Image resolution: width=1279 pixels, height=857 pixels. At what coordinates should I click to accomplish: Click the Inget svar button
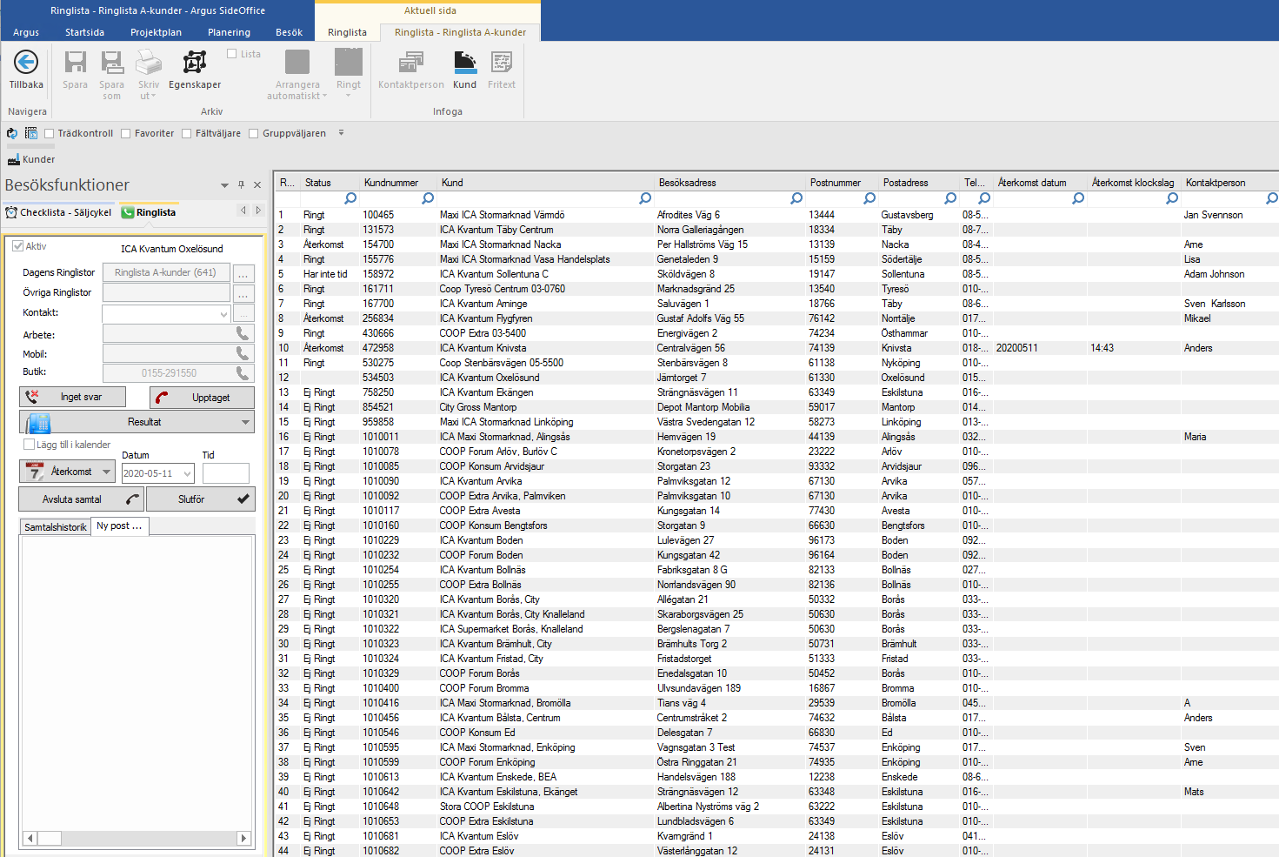pos(73,397)
